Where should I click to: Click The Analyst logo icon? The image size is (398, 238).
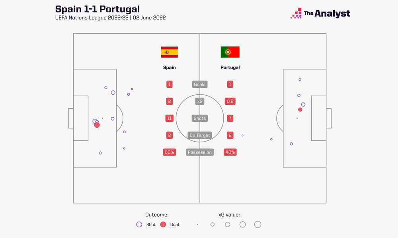click(296, 13)
